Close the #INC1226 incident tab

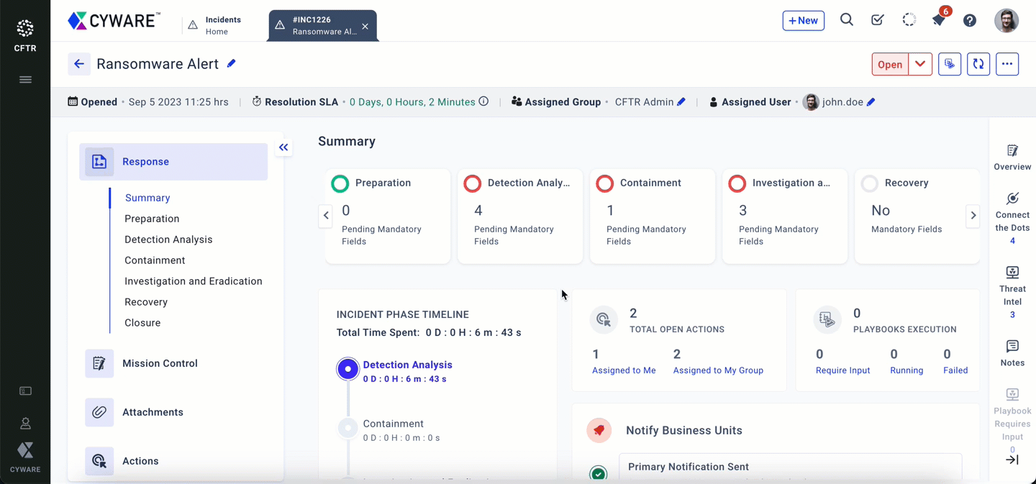point(365,27)
